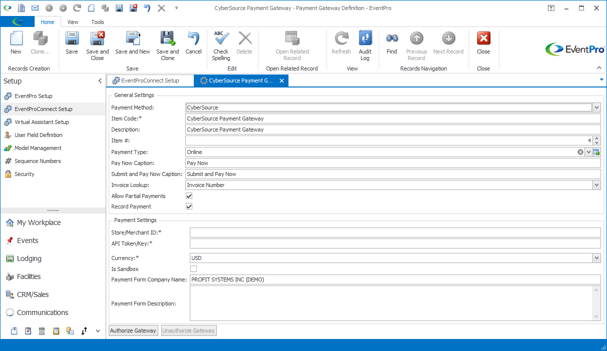Uncheck the Record Payment checkbox
The height and width of the screenshot is (351, 607).
pos(189,206)
